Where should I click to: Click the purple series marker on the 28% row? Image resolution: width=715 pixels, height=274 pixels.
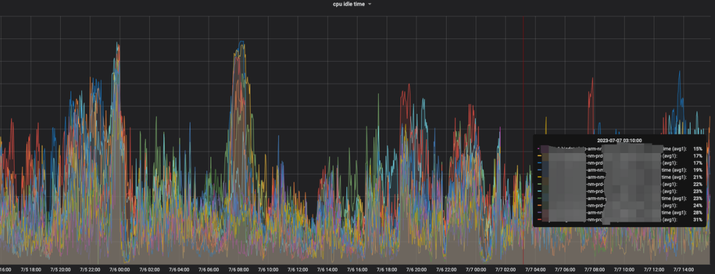(x=538, y=212)
